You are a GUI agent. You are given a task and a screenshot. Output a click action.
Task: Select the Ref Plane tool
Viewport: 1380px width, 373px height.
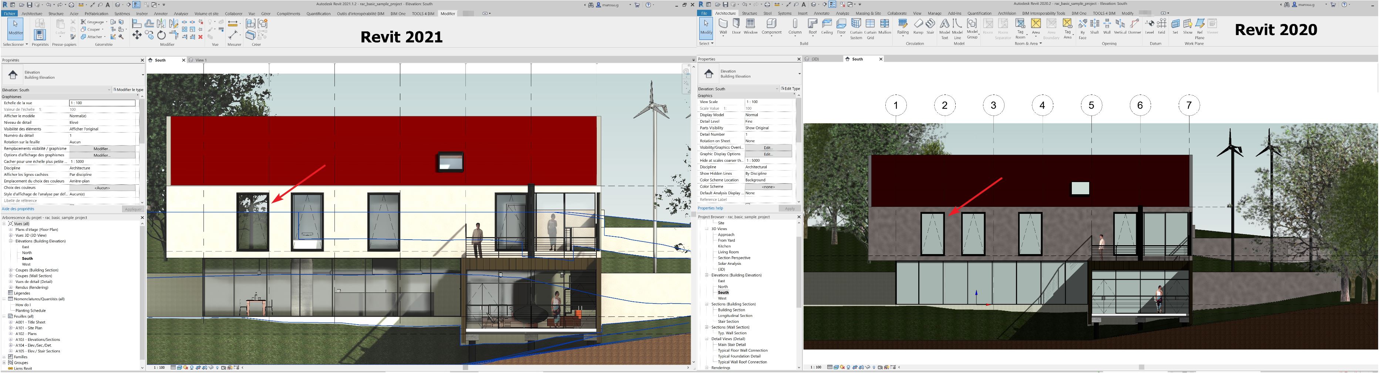coord(1200,29)
